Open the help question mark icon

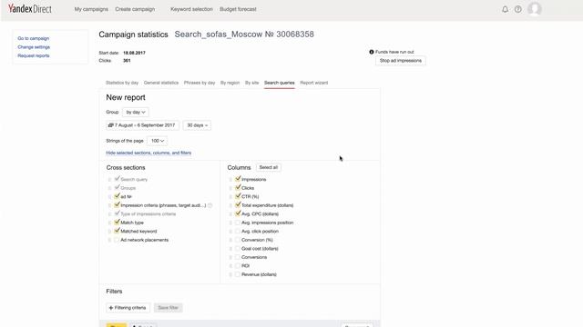[x=518, y=9]
